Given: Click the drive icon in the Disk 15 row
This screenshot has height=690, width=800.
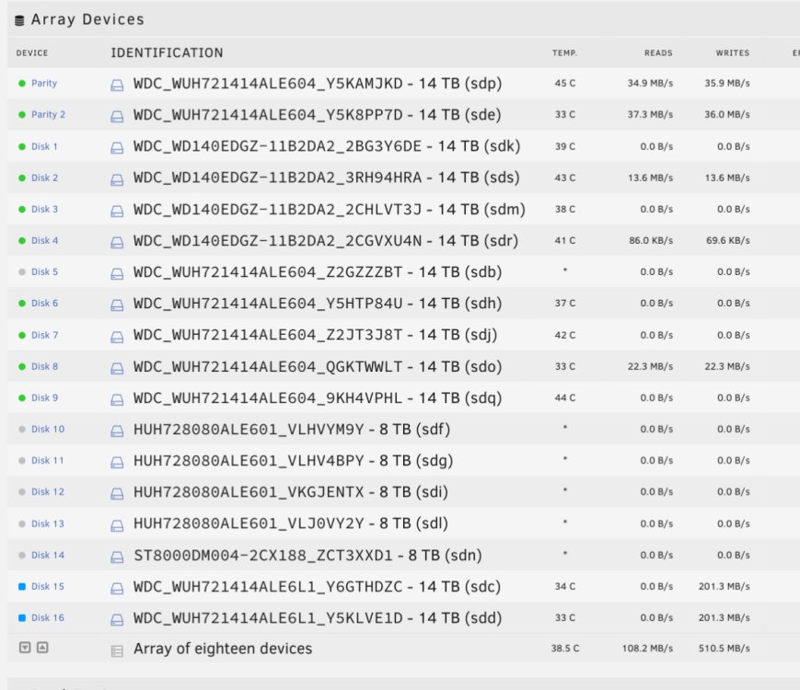Looking at the screenshot, I should click(117, 589).
